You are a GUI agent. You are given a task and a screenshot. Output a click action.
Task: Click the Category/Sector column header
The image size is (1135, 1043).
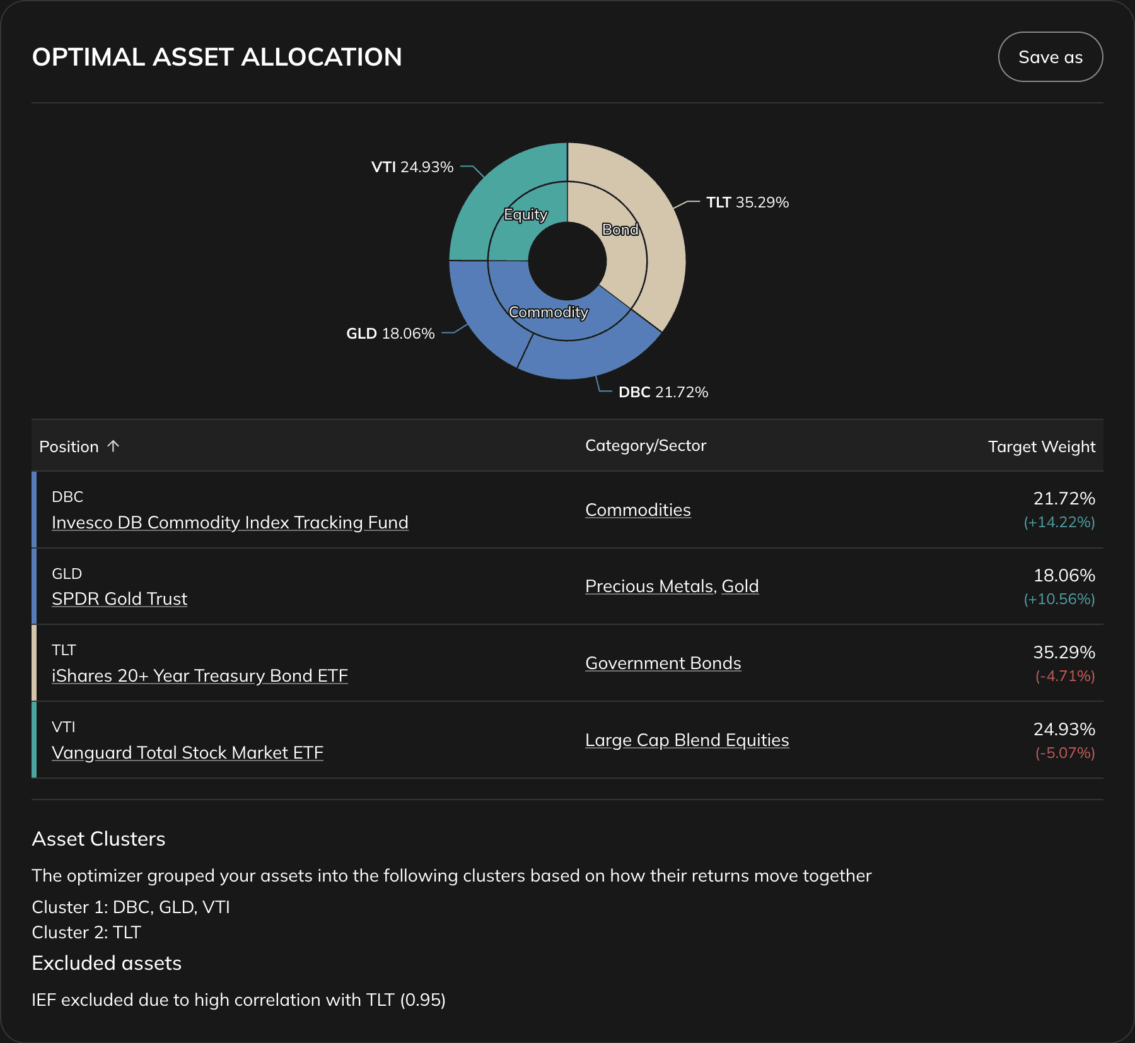click(x=646, y=446)
